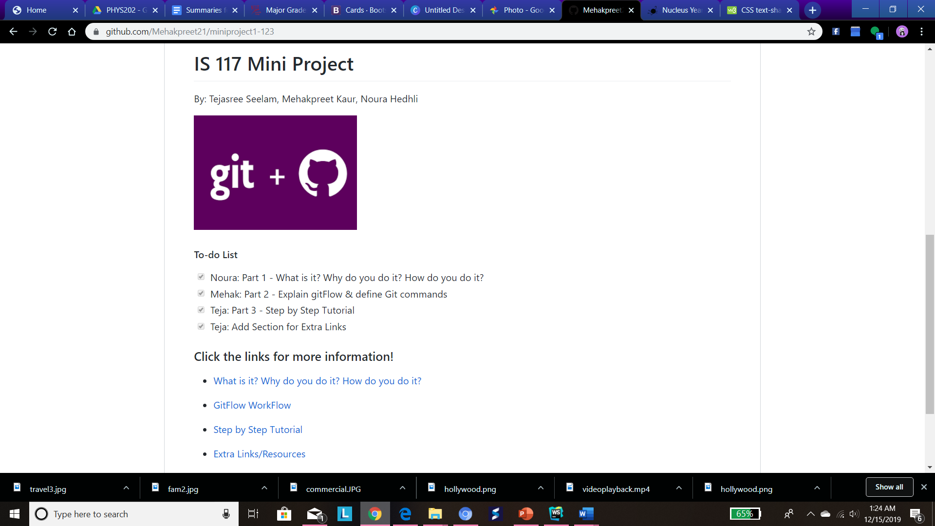
Task: Expand options for videoplayback.mp4 download
Action: point(679,488)
